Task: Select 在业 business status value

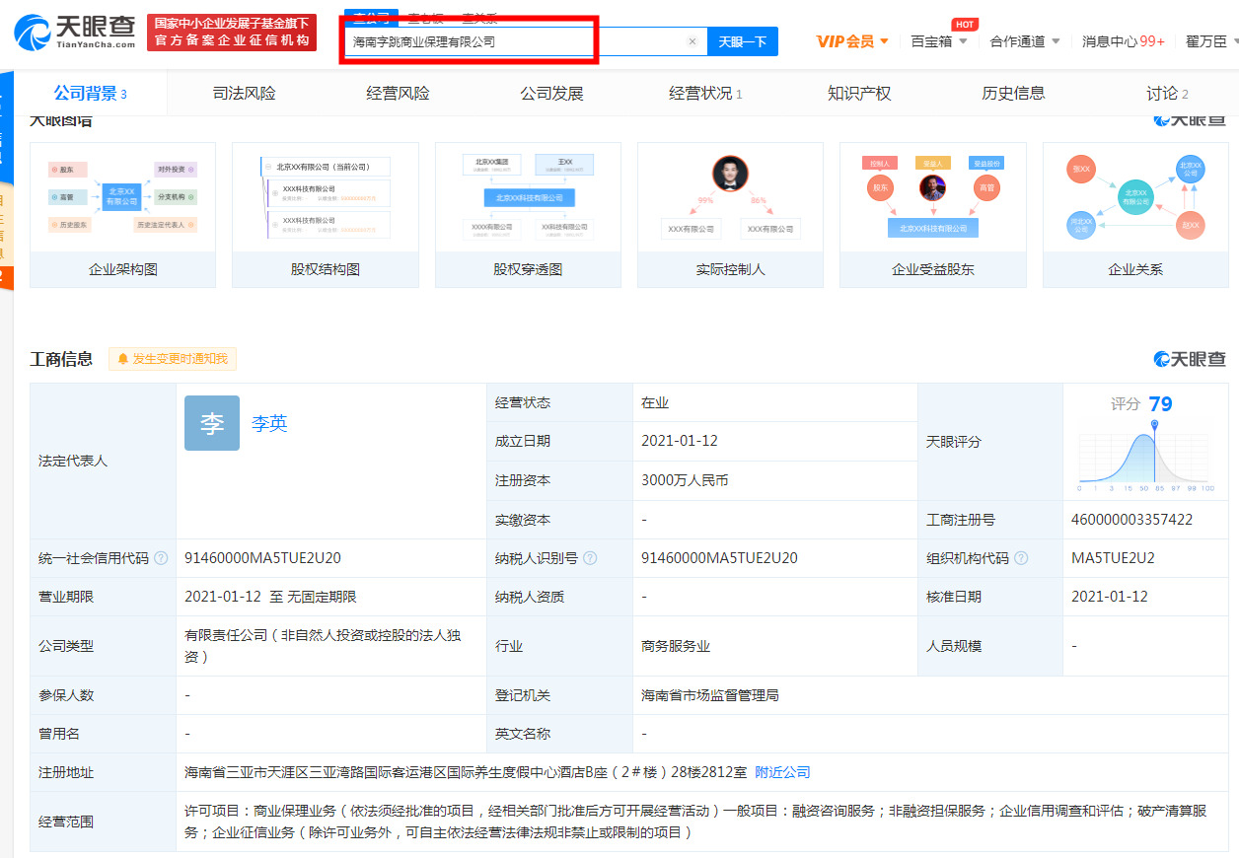Action: tap(655, 402)
